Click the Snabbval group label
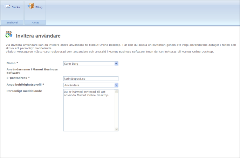 [x=12, y=22]
